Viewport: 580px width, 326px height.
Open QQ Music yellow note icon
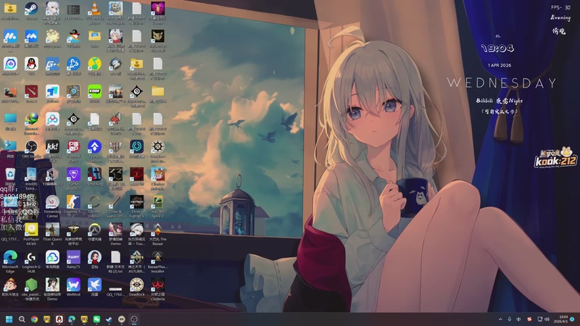pyautogui.click(x=95, y=66)
